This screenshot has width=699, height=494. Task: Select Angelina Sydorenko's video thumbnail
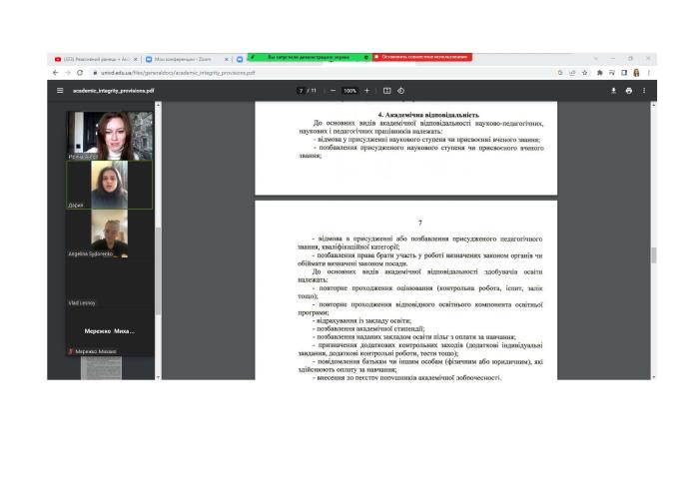[109, 235]
